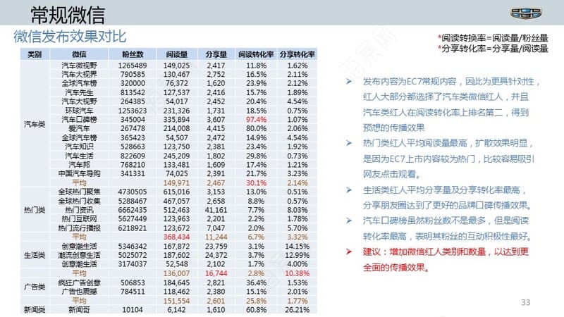Select the 14.15% share conversion value
Screen dimensions: 564x317
tap(297, 246)
